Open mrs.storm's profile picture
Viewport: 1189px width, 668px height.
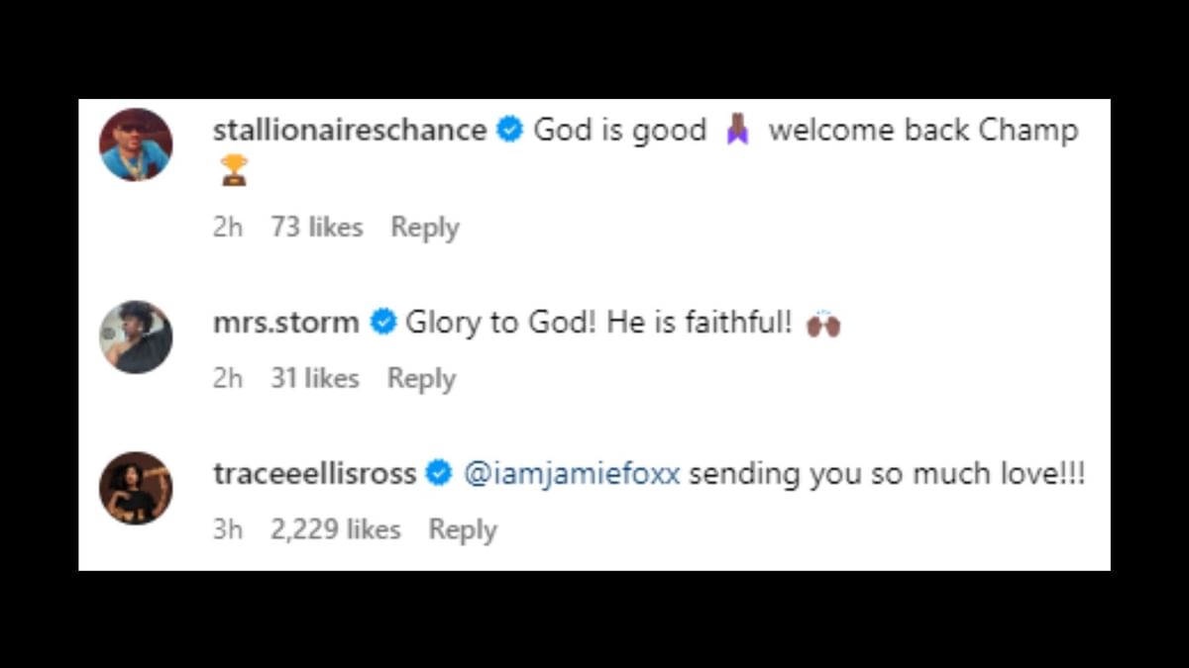coord(136,336)
